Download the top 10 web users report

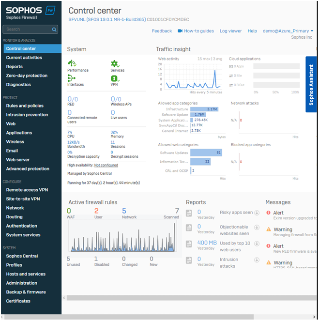tap(257, 244)
